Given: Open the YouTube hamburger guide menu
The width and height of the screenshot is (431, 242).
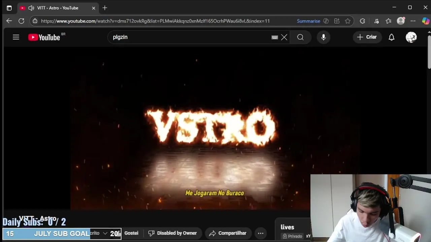Looking at the screenshot, I should (x=16, y=37).
